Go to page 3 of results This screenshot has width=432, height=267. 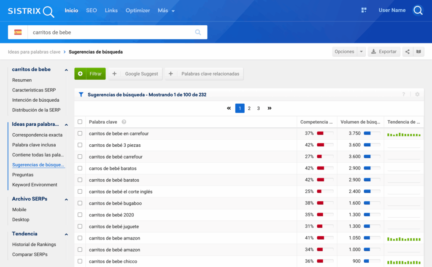[x=259, y=108]
